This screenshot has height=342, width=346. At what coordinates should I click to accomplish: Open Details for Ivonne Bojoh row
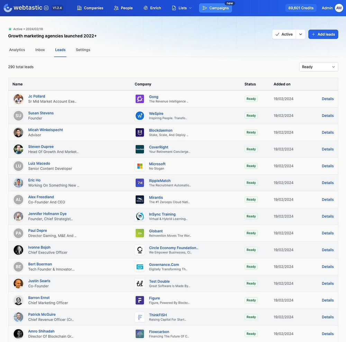coord(328,250)
